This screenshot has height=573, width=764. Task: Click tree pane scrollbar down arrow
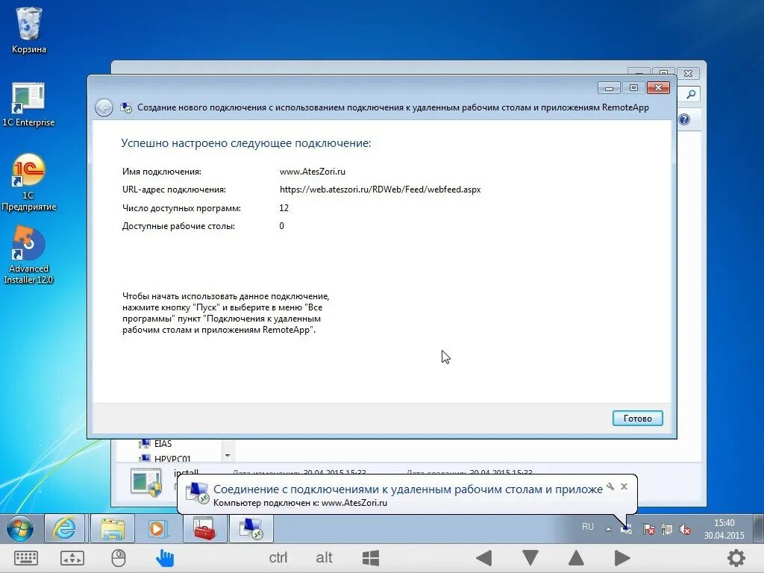pyautogui.click(x=228, y=456)
